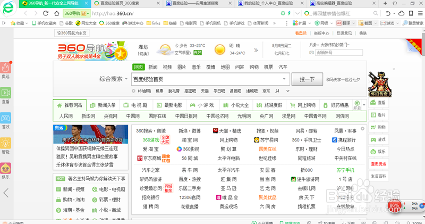
Task: Reload the page with the refresh icon
Action: 46,13
